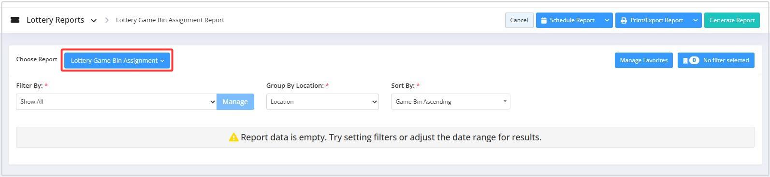Click the Cancel button

[x=519, y=20]
